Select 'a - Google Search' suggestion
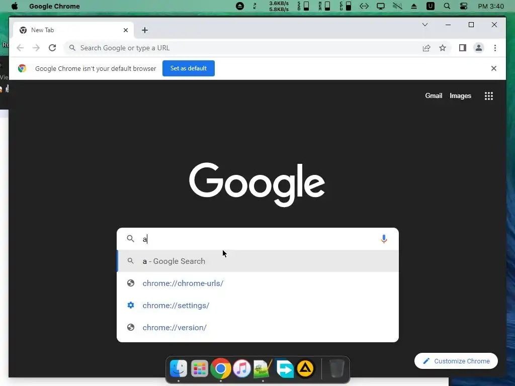Viewport: 515px width, 386px height. click(258, 261)
